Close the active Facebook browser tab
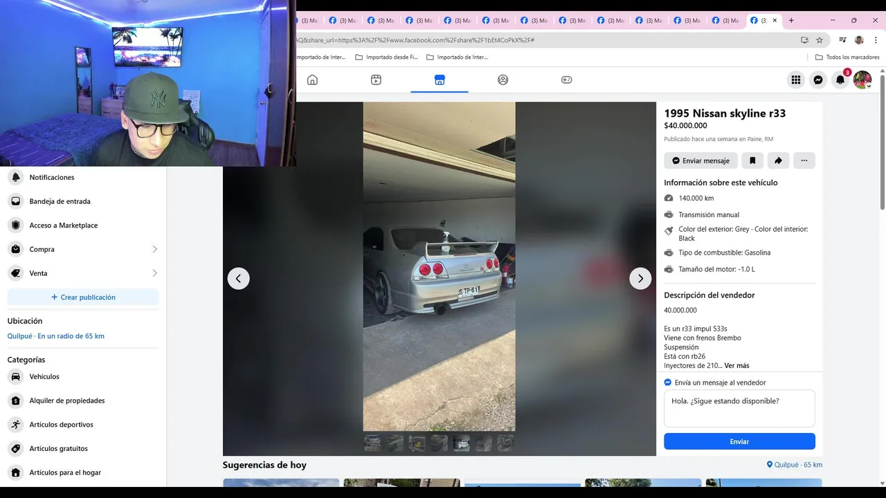The image size is (886, 498). pos(775,21)
